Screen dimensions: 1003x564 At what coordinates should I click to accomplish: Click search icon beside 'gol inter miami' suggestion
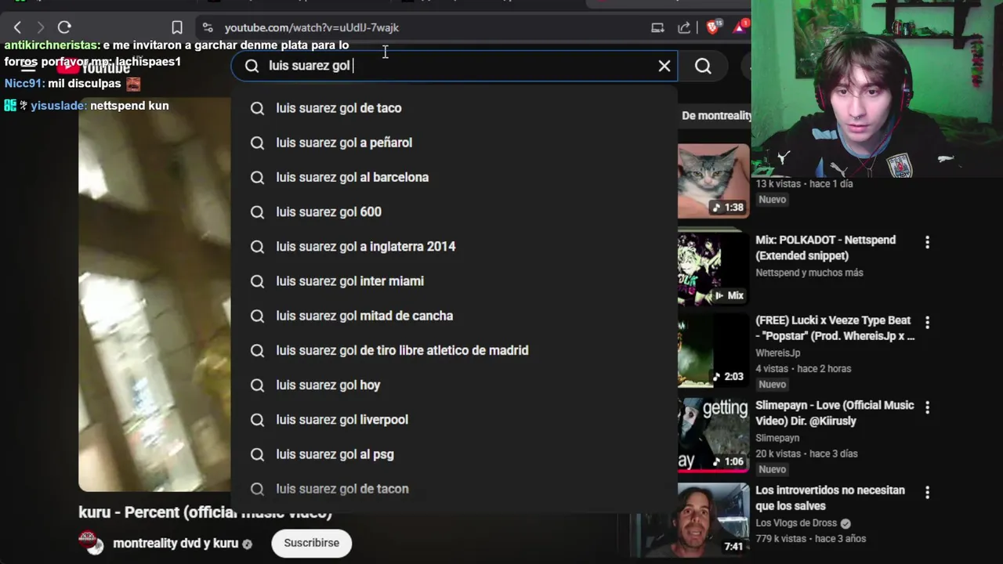coord(257,280)
